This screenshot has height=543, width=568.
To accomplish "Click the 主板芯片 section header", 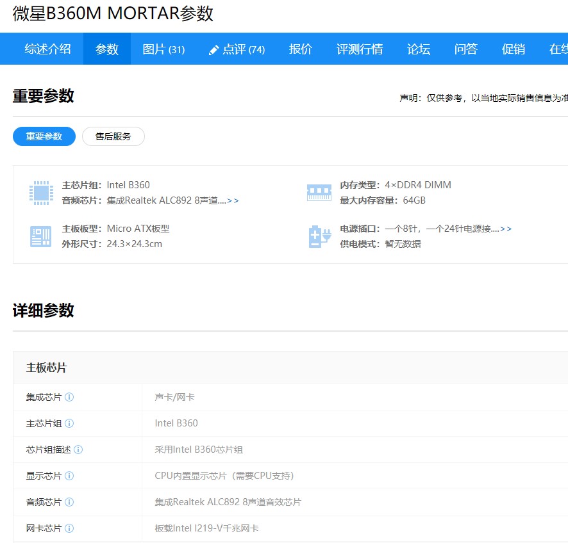I will click(x=46, y=368).
